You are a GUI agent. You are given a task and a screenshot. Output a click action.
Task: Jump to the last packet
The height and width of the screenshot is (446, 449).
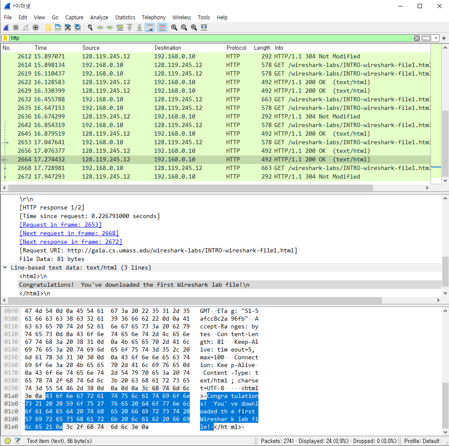coord(140,27)
